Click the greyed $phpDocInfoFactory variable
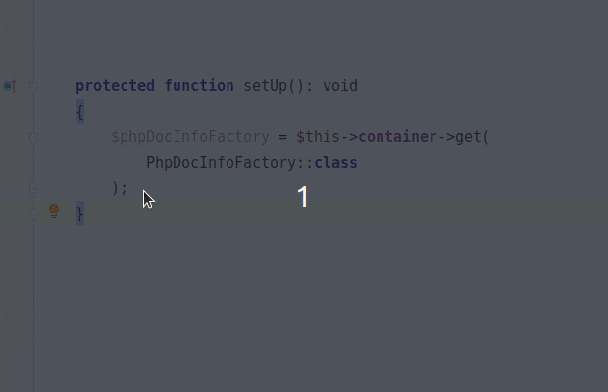Viewport: 608px width, 392px height. tap(190, 137)
